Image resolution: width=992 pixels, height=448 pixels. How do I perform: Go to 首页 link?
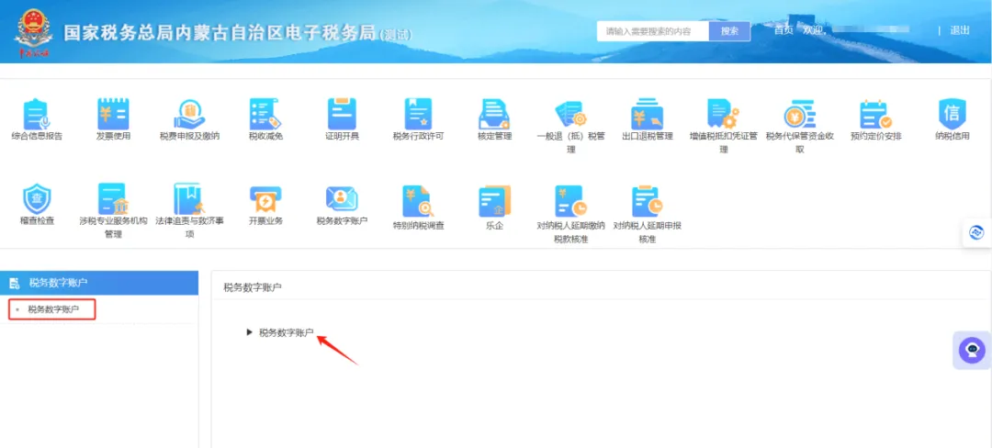point(783,29)
